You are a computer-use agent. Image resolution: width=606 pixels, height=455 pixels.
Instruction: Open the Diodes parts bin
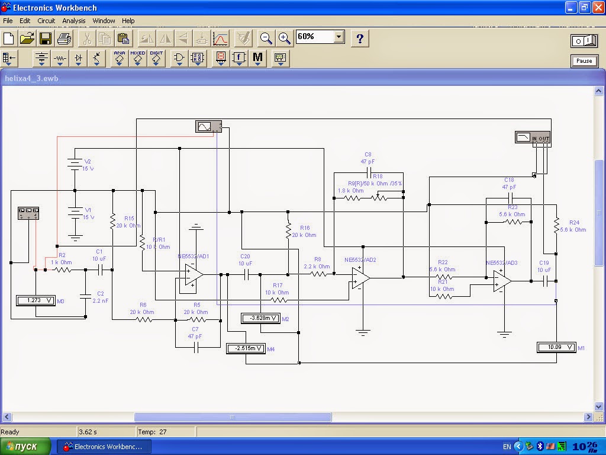tap(79, 58)
